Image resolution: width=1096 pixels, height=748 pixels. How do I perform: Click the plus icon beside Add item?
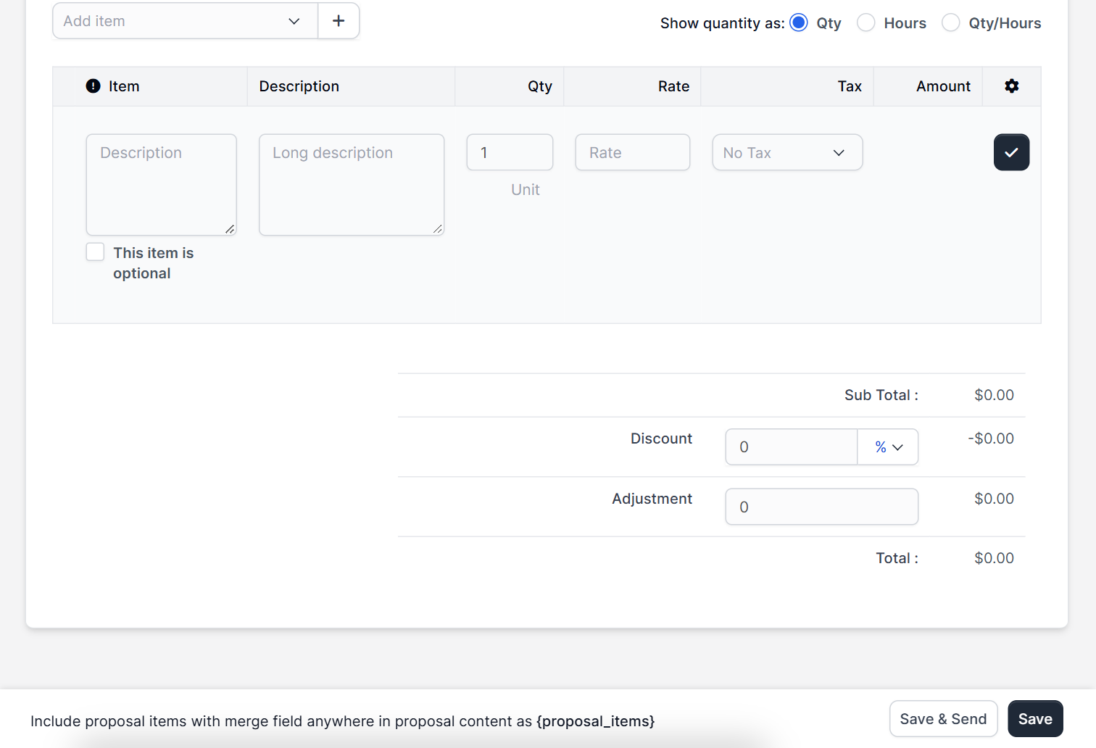point(339,21)
